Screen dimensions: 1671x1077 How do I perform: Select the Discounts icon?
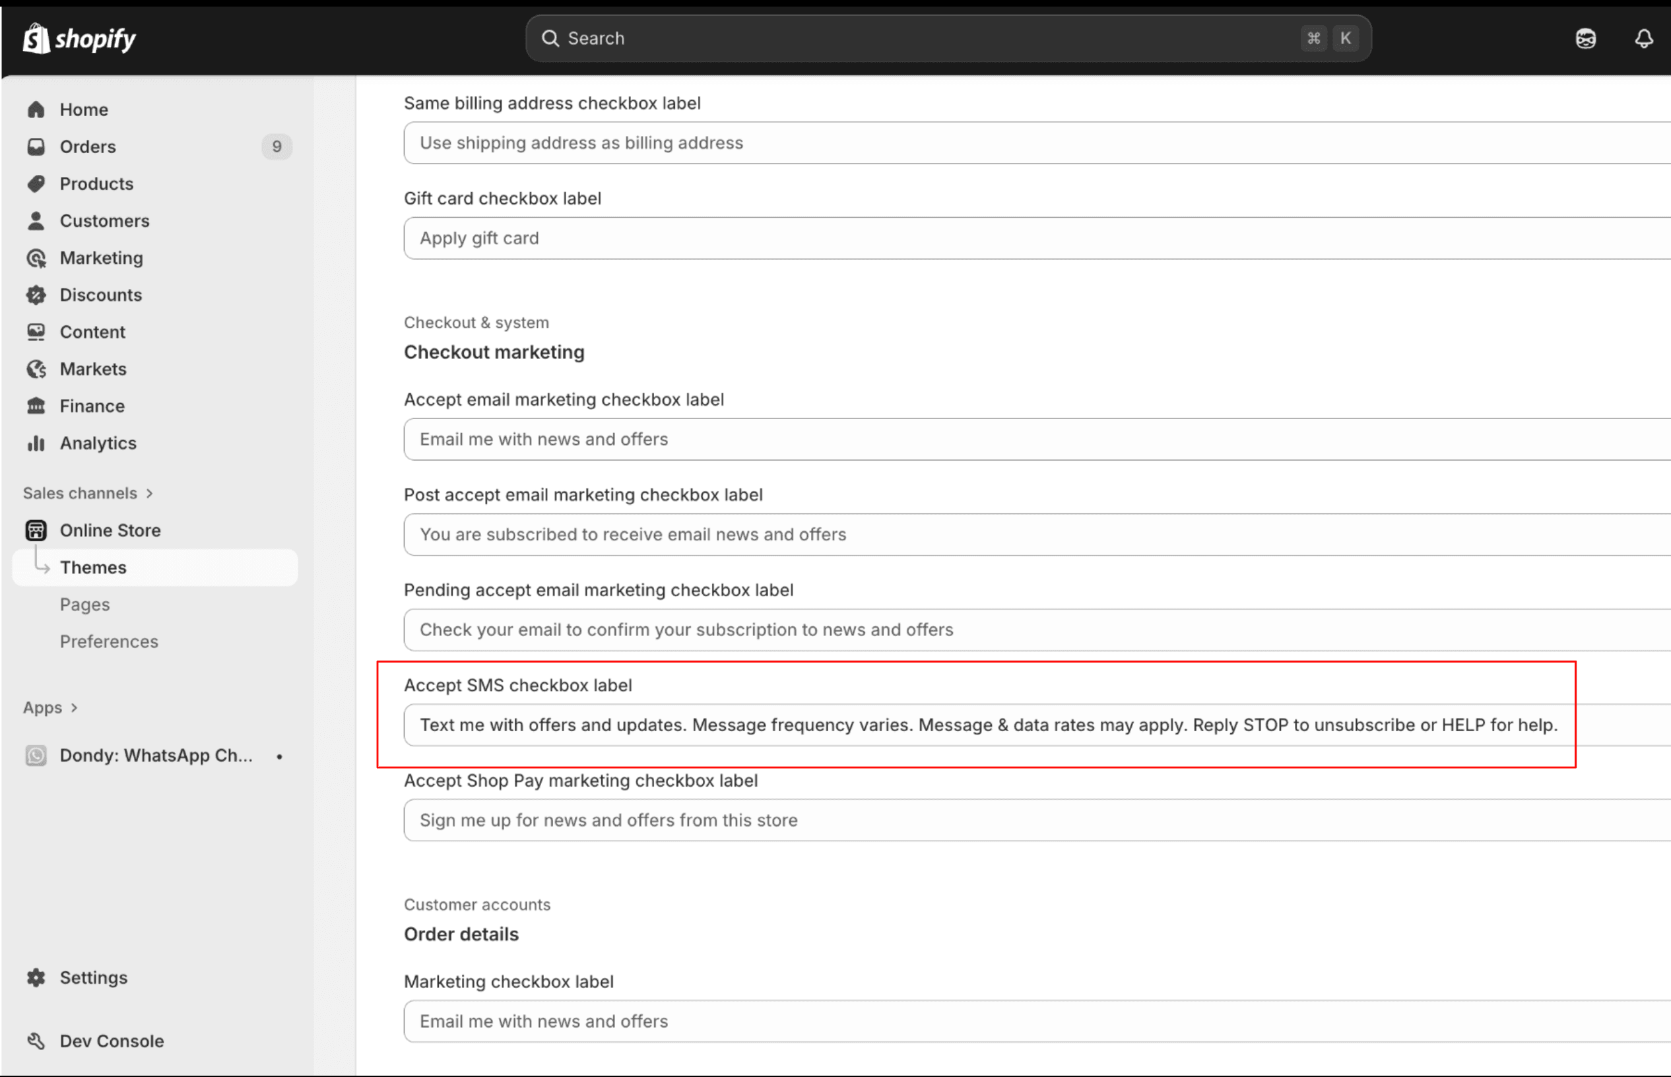pyautogui.click(x=36, y=294)
